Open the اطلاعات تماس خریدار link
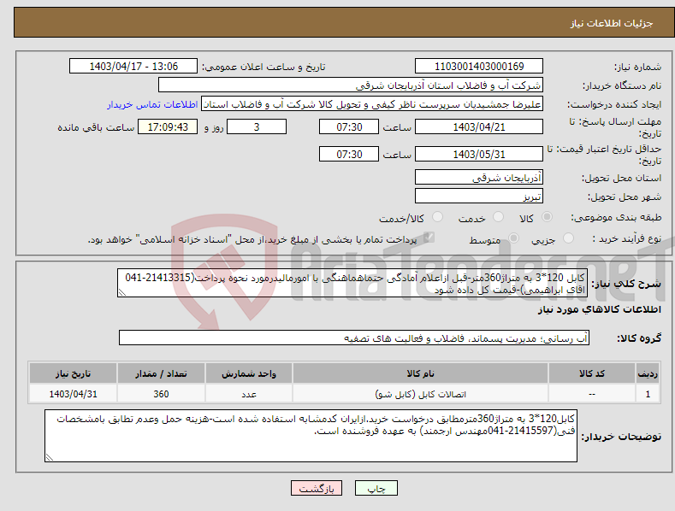Viewport: 675px width, 511px height. pos(152,104)
